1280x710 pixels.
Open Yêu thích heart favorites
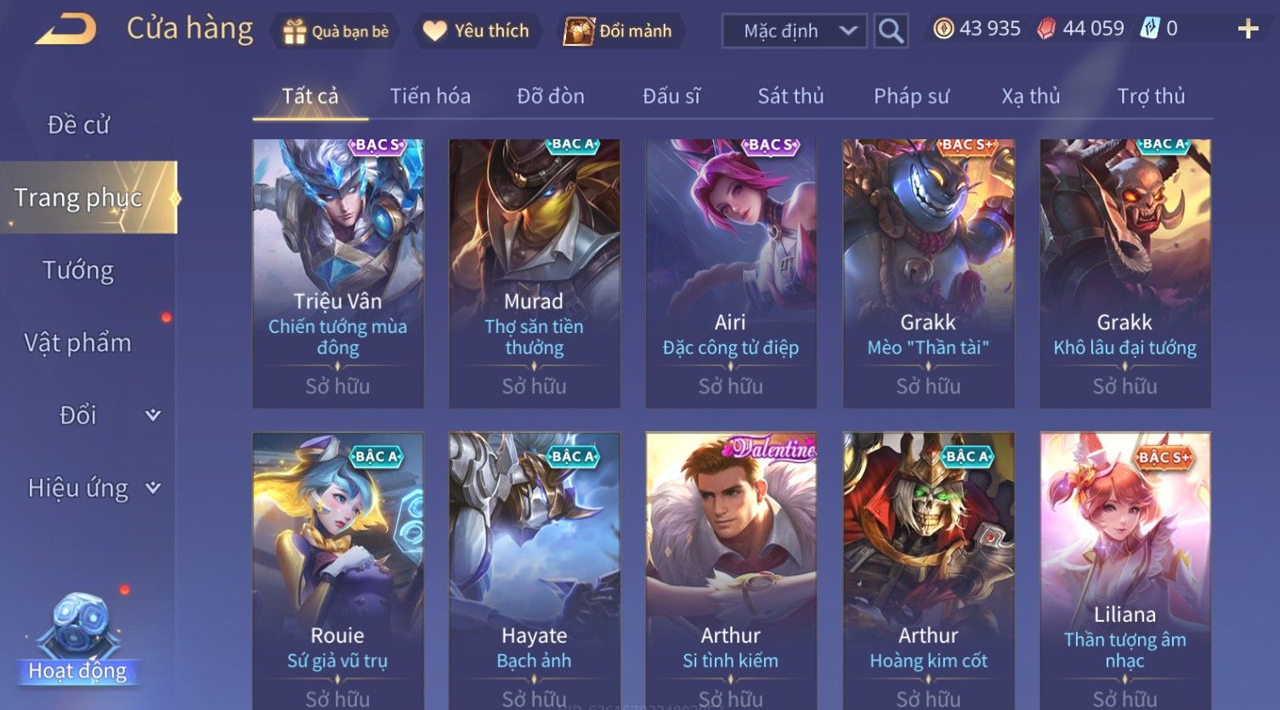click(x=434, y=31)
